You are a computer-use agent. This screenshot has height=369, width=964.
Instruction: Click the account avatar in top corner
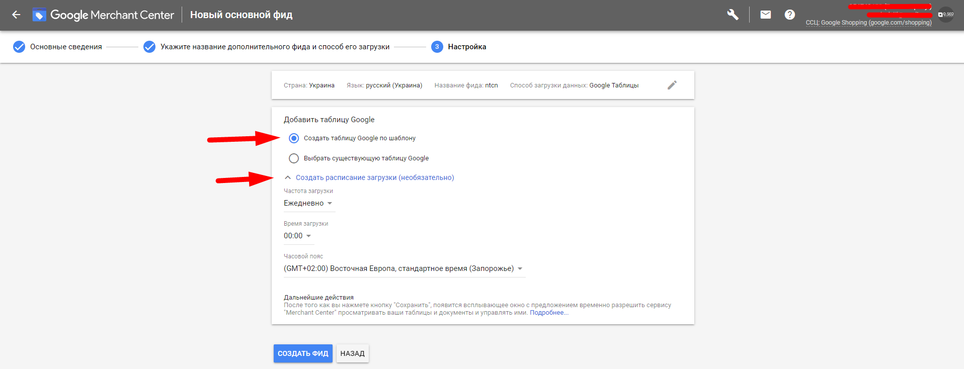(x=946, y=15)
